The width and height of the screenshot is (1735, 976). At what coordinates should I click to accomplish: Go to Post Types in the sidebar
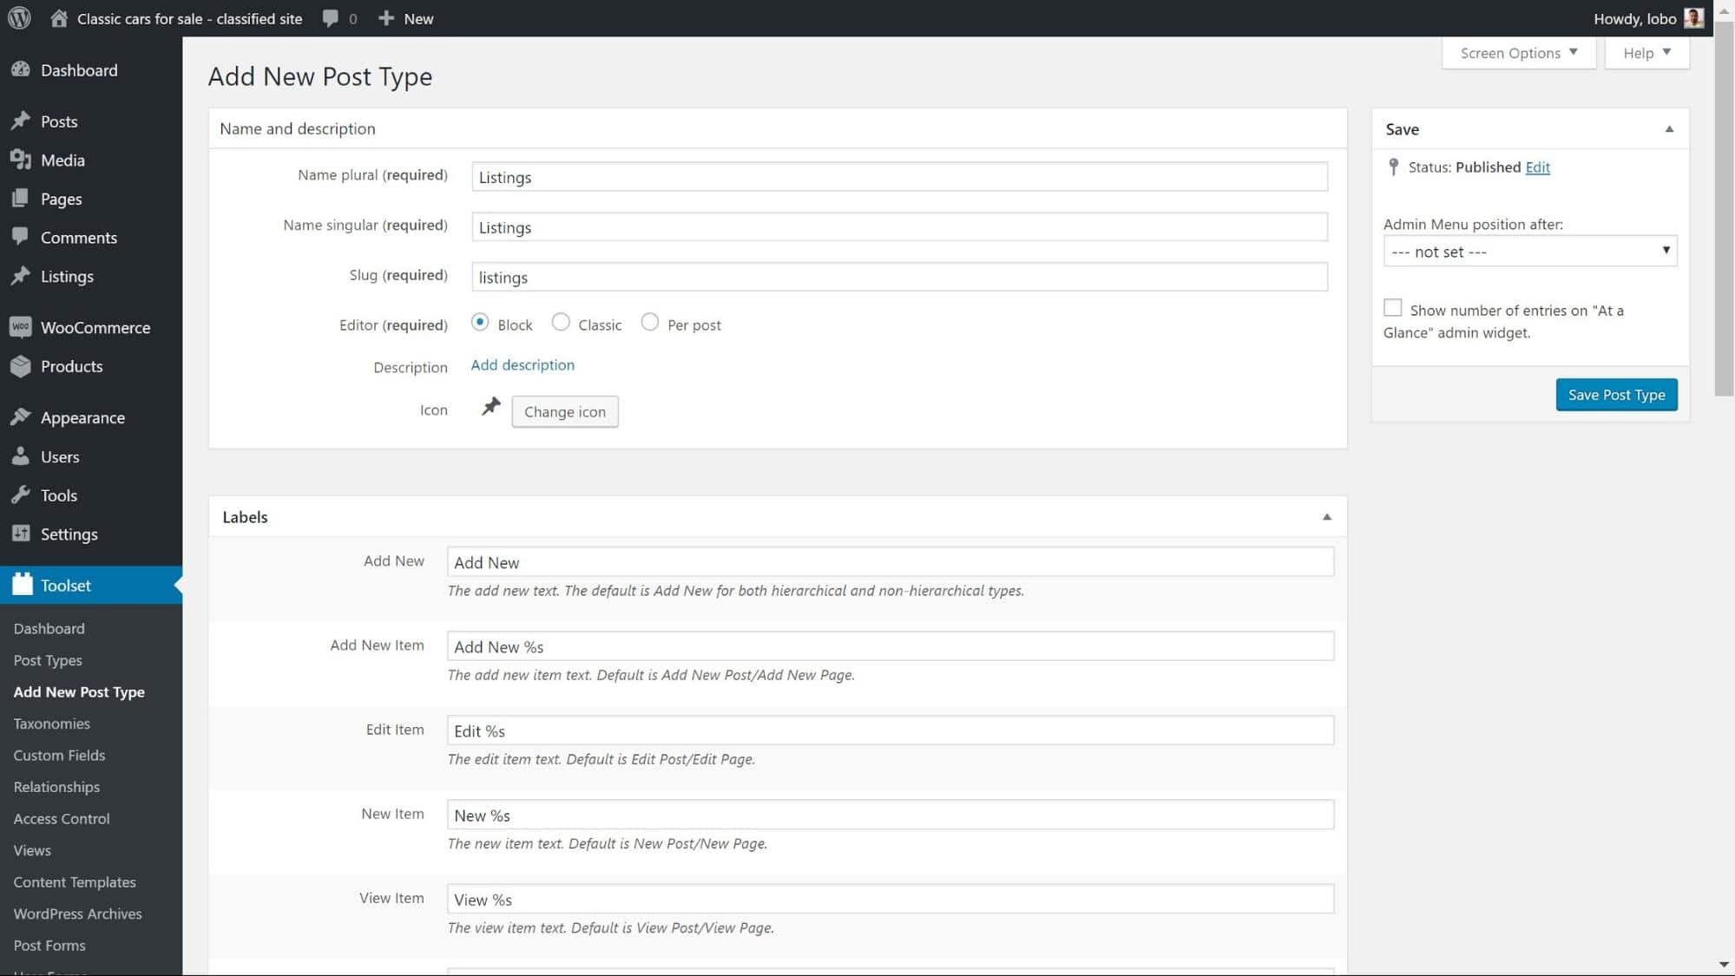[x=48, y=659]
